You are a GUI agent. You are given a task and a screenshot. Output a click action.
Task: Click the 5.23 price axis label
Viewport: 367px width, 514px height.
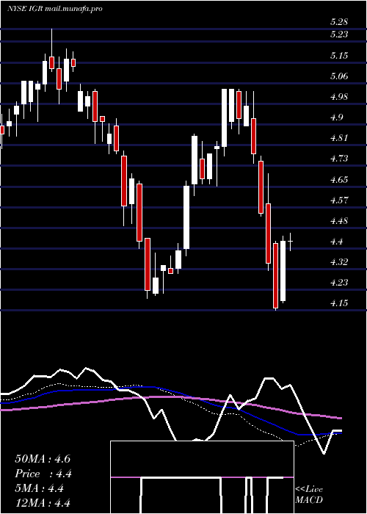point(339,34)
